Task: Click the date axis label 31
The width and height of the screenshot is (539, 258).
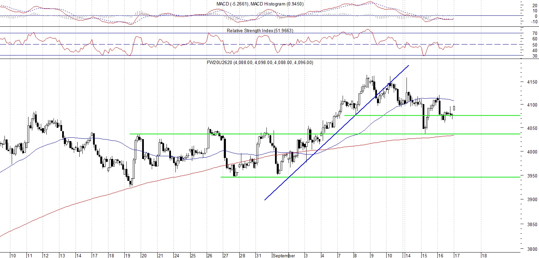Action: click(x=259, y=256)
